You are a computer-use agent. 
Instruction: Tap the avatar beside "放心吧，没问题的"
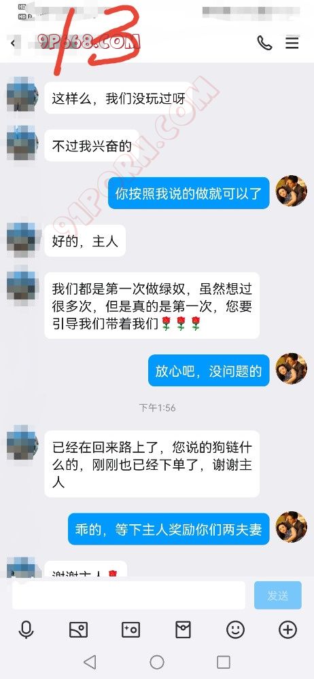tap(292, 369)
